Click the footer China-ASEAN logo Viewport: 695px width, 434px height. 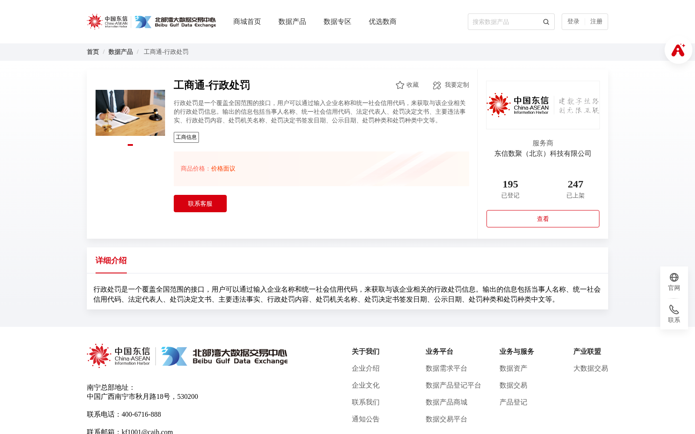coord(119,356)
